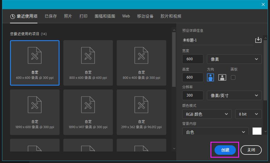Click the presets list scroll up arrow
This screenshot has width=270, height=163.
click(174, 30)
